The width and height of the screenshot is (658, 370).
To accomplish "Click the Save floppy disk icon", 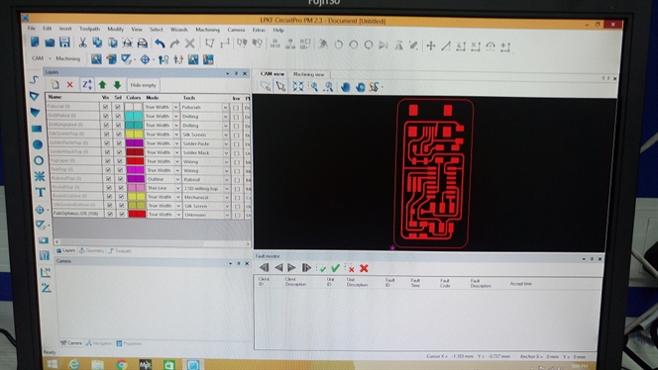I will [64, 42].
